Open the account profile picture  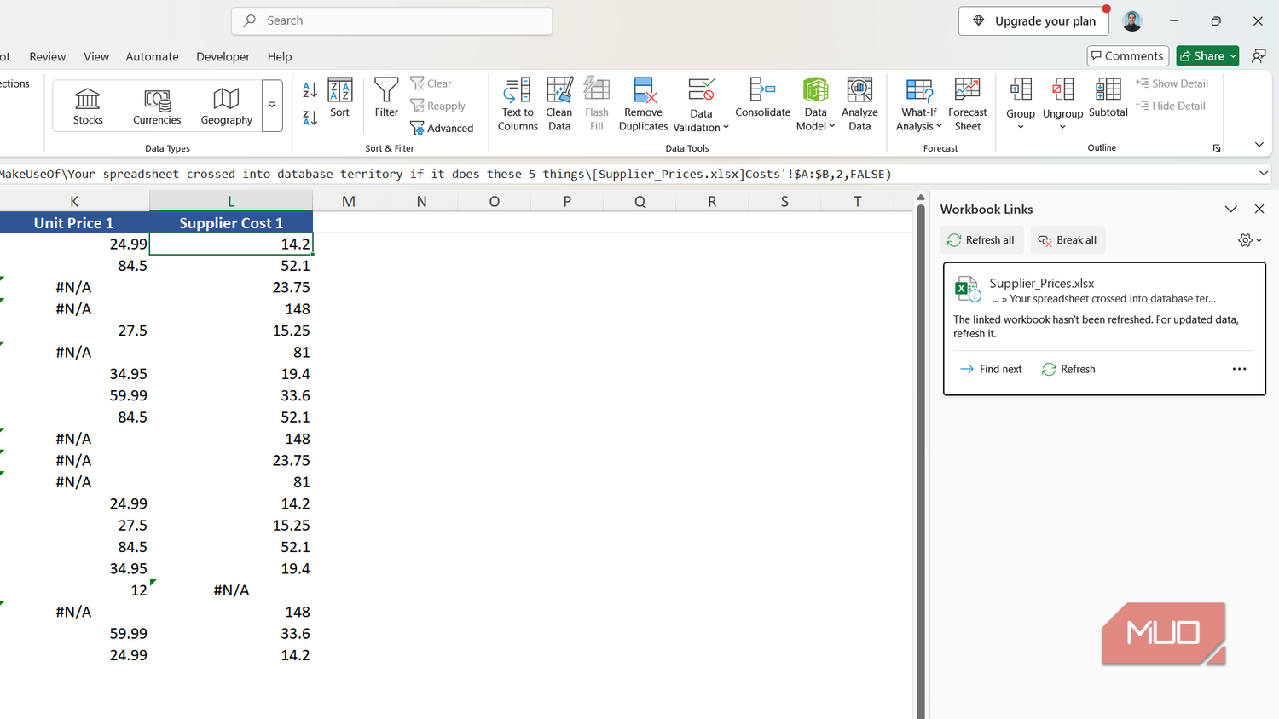click(1132, 20)
